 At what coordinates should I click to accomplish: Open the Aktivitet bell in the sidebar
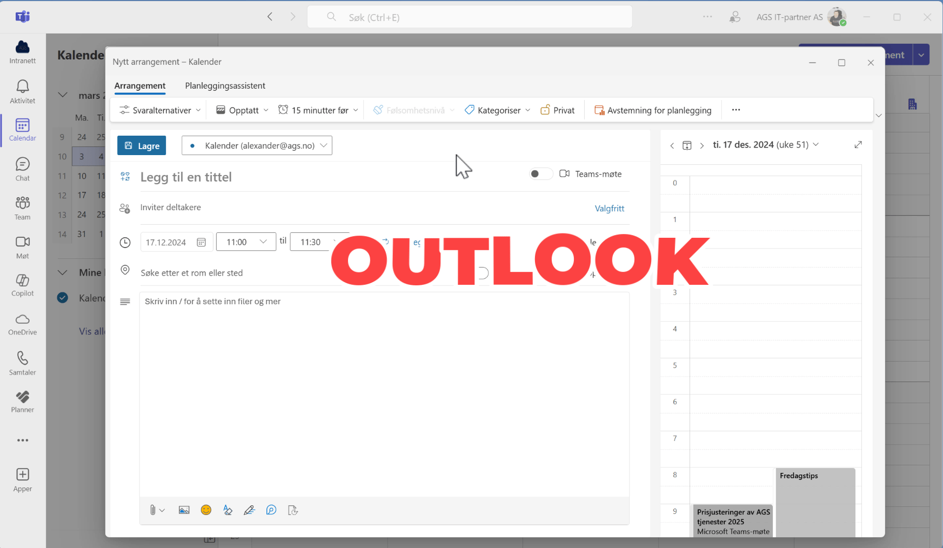pyautogui.click(x=23, y=92)
